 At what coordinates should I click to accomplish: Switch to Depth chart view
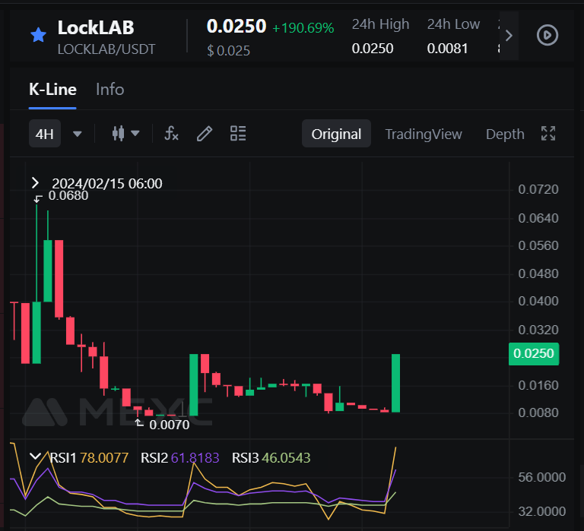505,134
